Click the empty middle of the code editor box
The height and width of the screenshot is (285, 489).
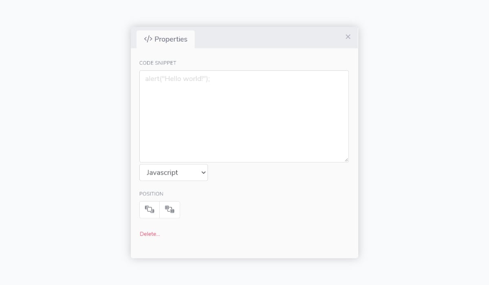point(244,122)
